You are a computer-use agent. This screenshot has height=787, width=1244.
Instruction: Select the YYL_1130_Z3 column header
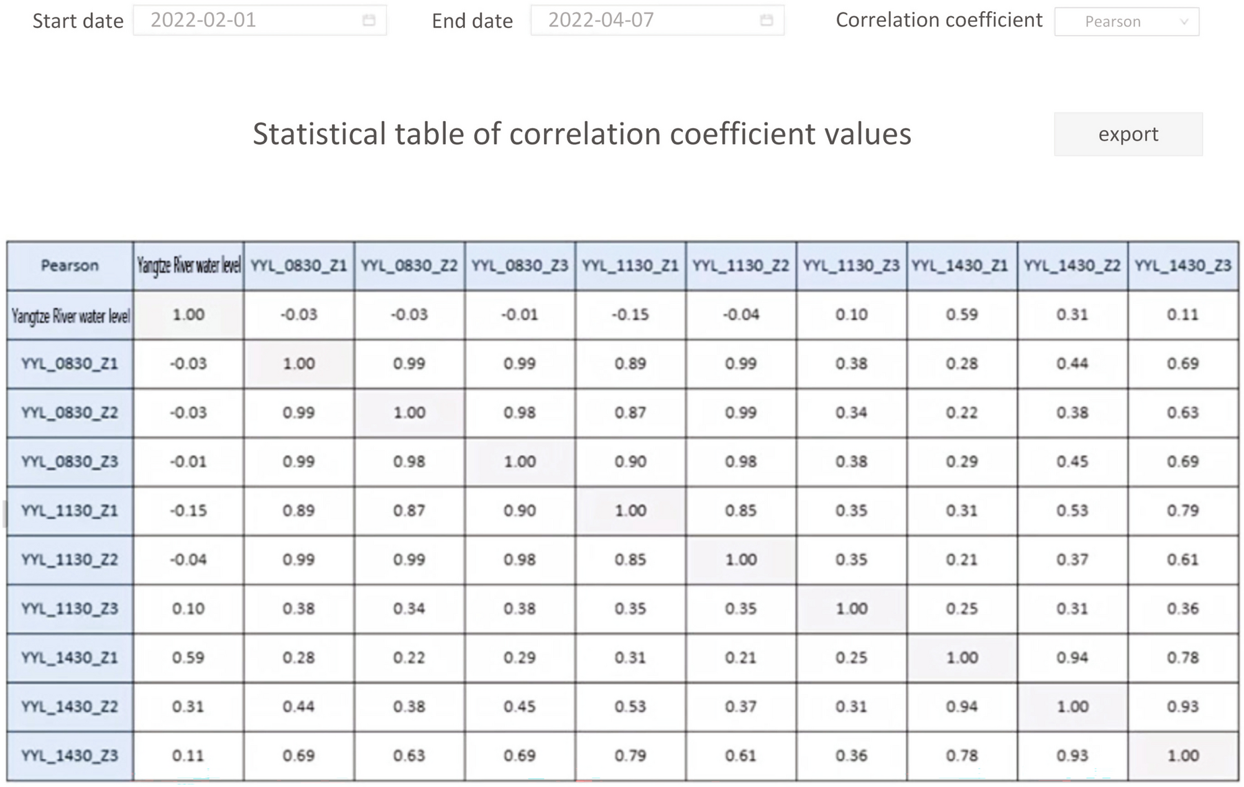(851, 266)
